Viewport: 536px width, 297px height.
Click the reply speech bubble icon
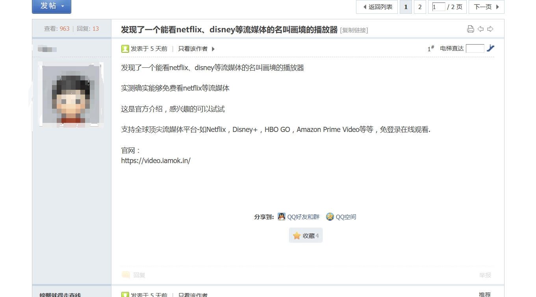coord(126,275)
